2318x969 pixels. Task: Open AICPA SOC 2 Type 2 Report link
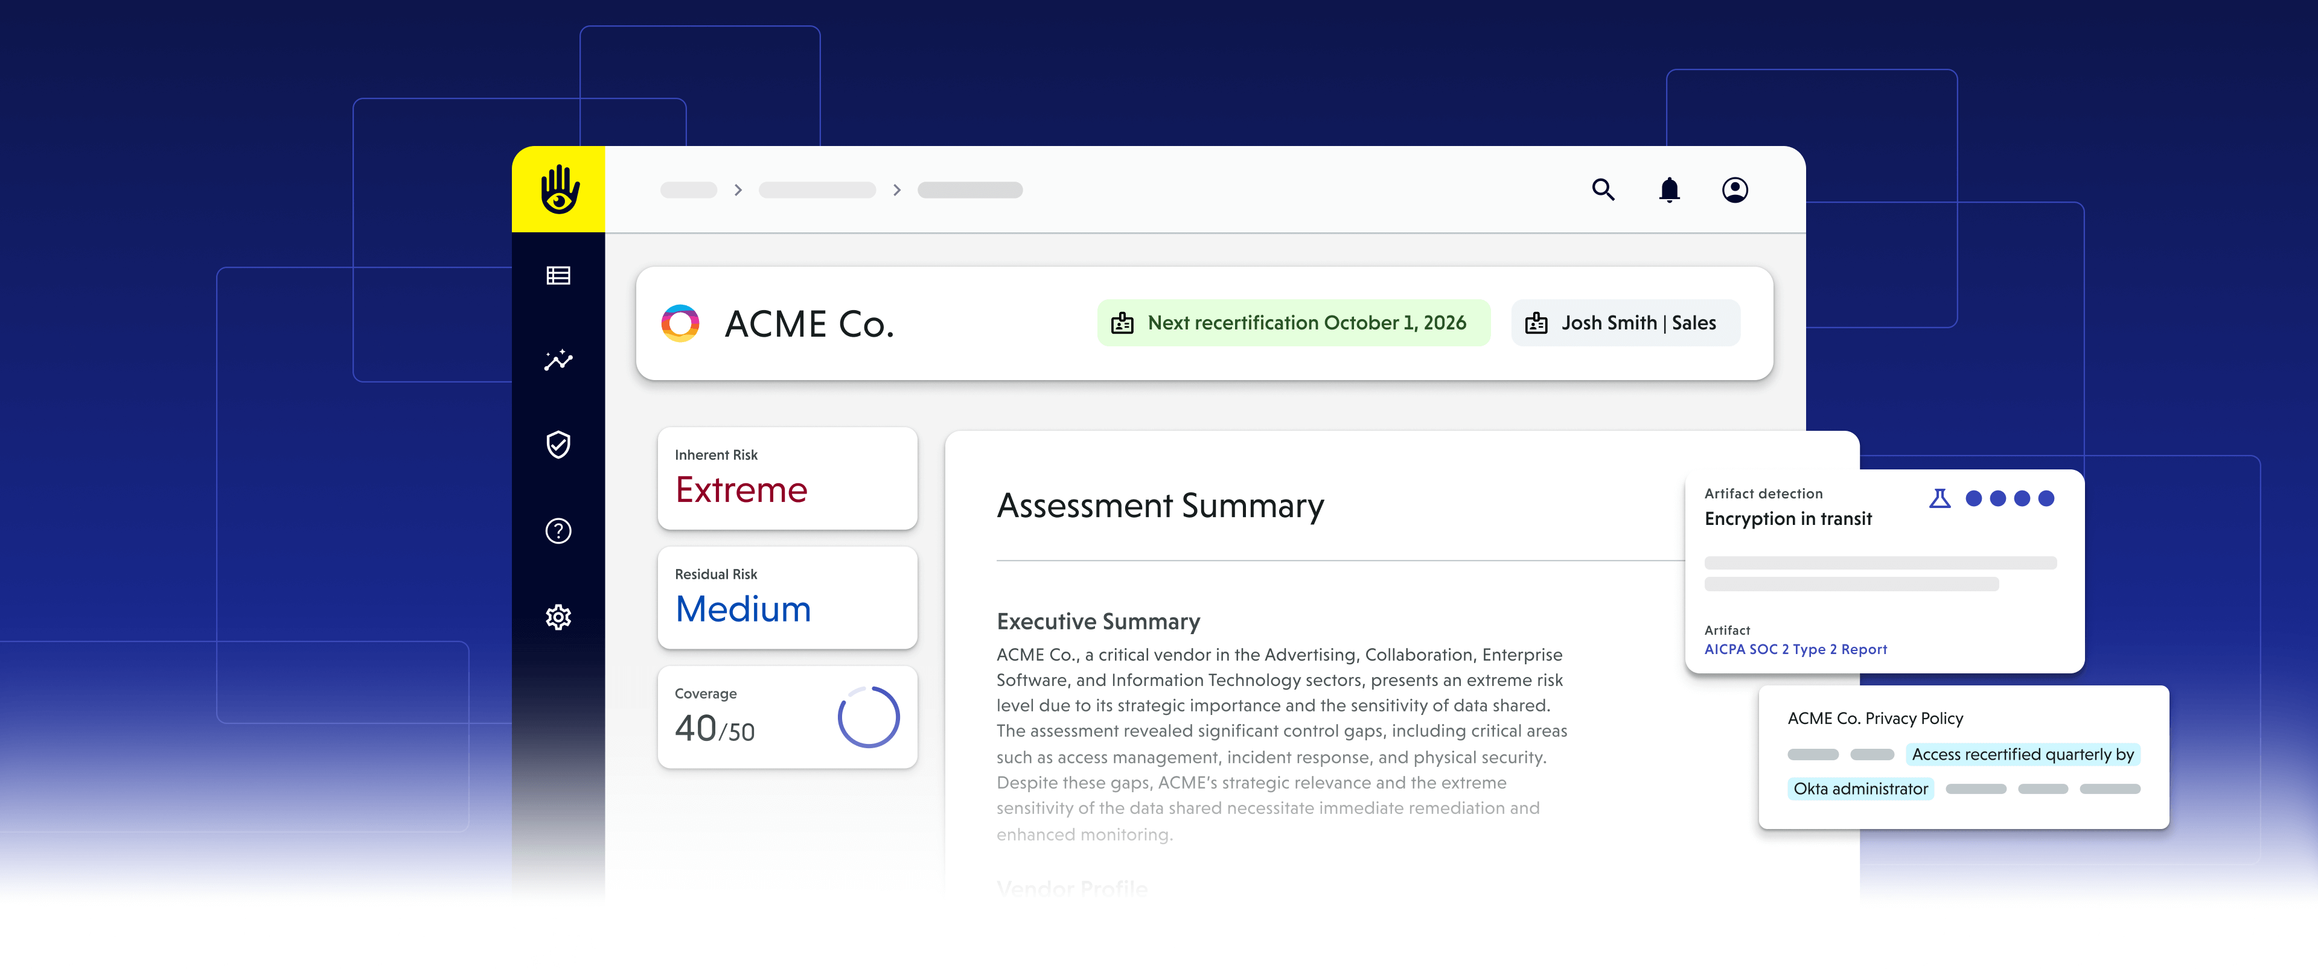coord(1795,650)
